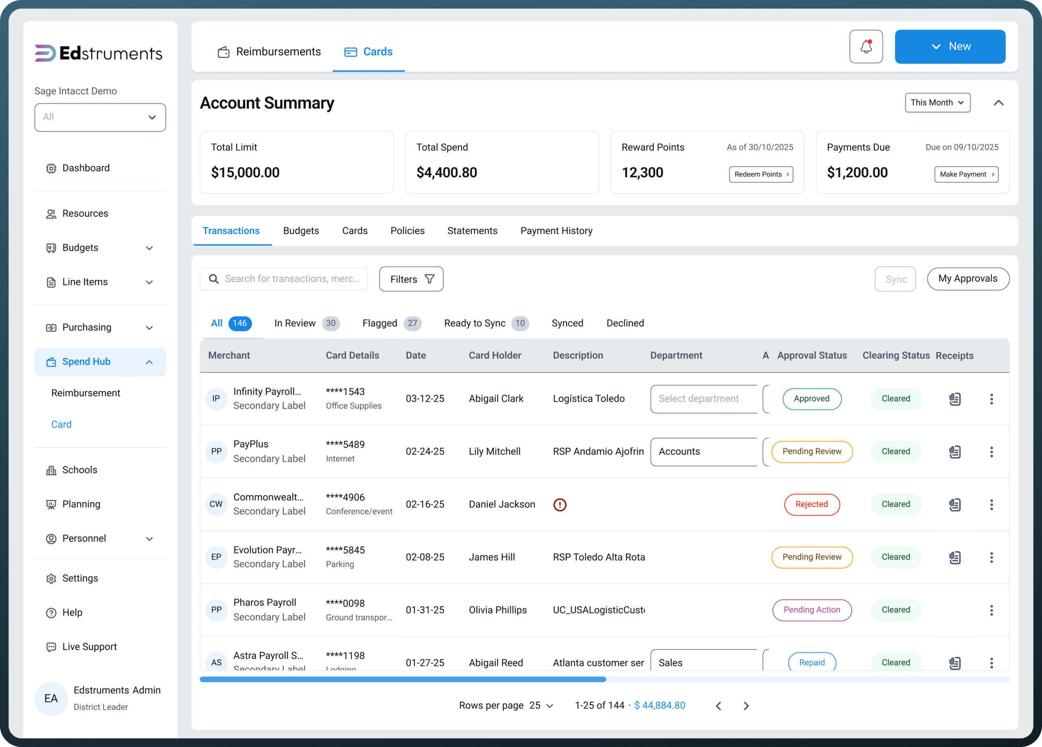Show In Review transactions
This screenshot has width=1042, height=747.
click(x=306, y=323)
